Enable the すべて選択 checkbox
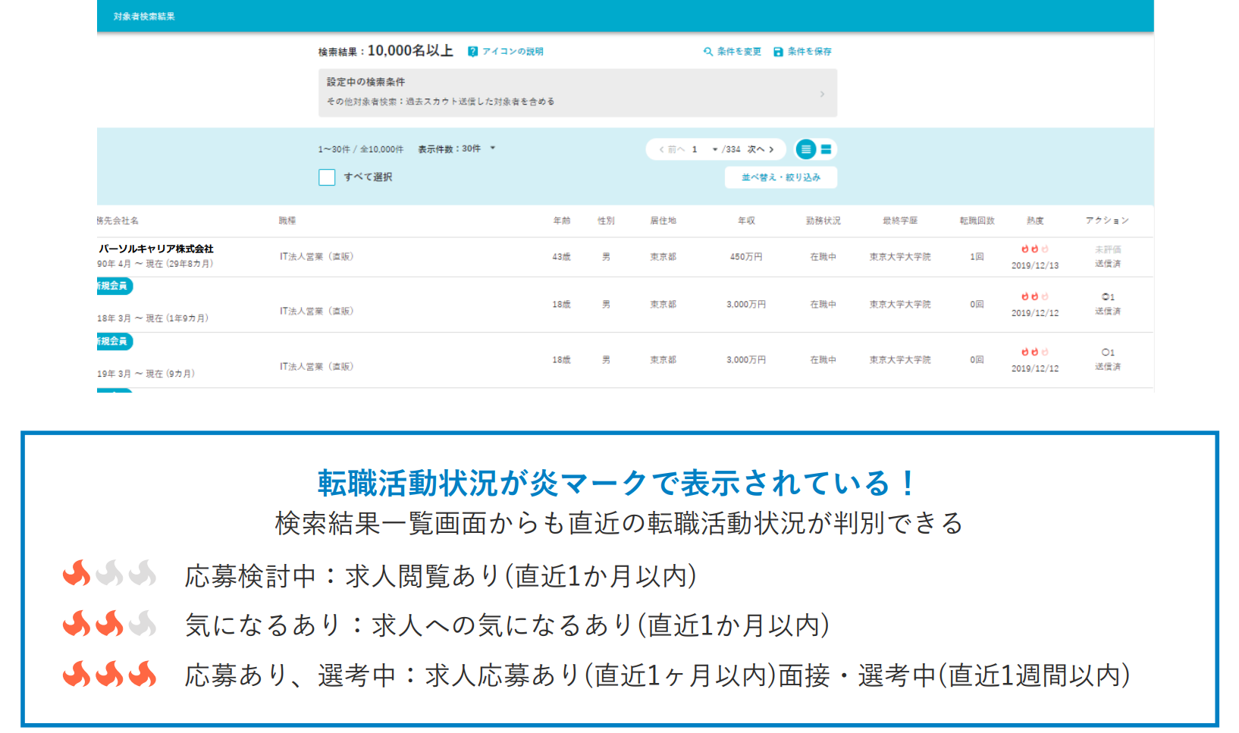The image size is (1239, 733). pyautogui.click(x=326, y=177)
